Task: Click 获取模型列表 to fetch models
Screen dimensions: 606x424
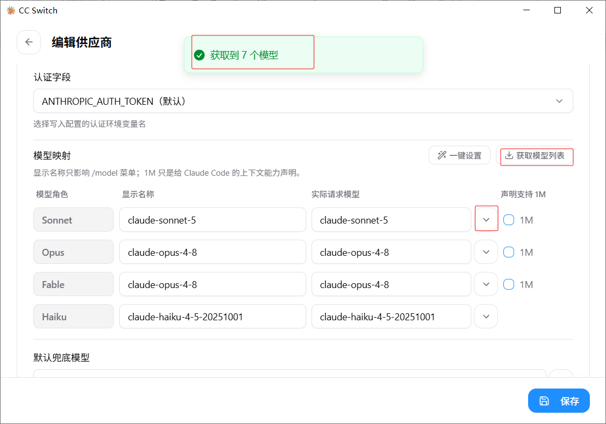Action: tap(535, 155)
